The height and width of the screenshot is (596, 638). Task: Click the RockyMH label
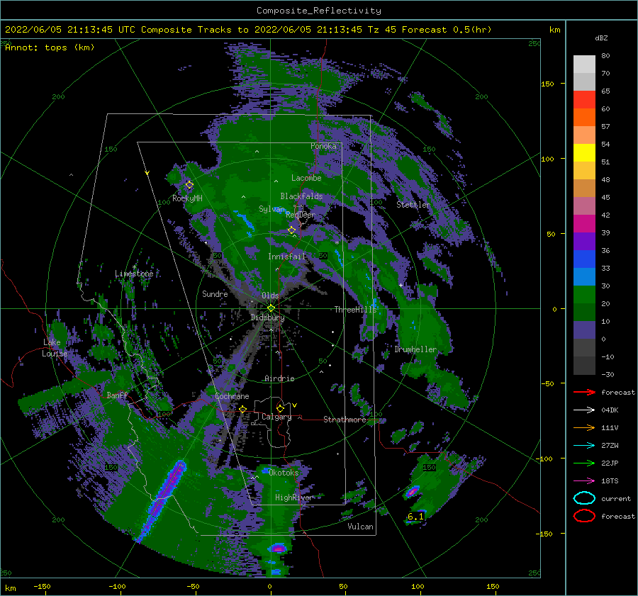click(187, 198)
